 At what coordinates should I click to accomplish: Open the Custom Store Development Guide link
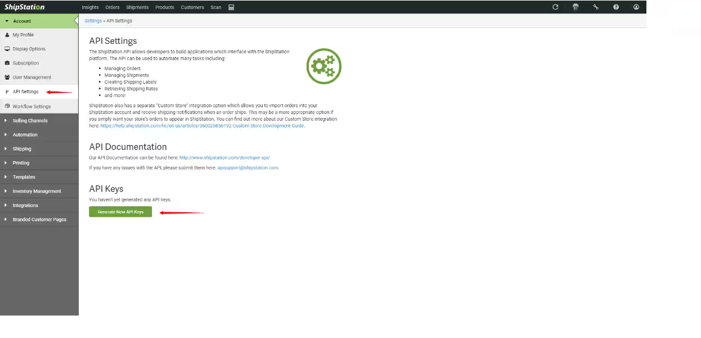click(x=203, y=126)
